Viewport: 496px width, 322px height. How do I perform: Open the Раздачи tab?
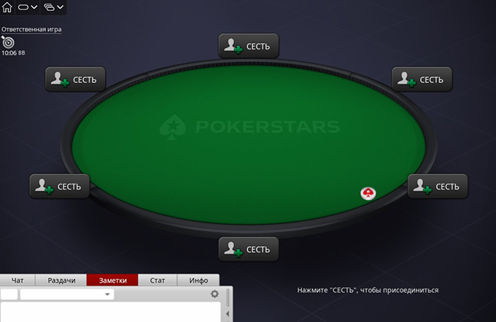(61, 280)
